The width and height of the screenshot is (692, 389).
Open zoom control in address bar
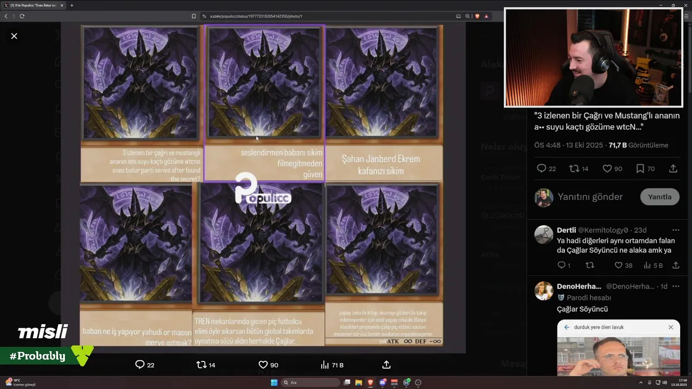[x=468, y=16]
